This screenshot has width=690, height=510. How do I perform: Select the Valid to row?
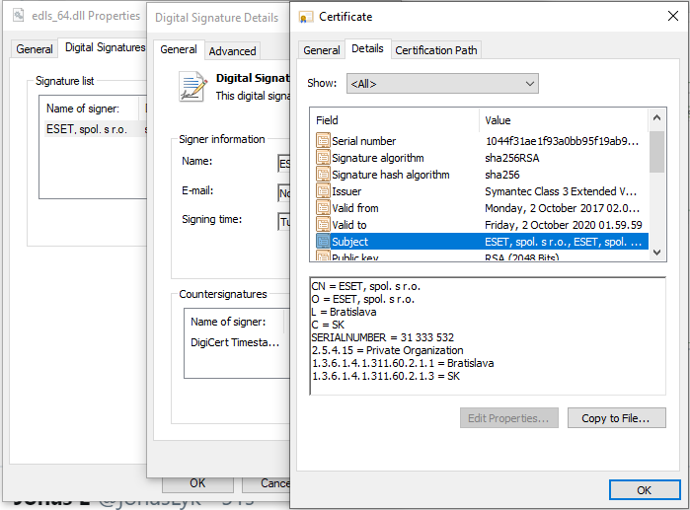tap(480, 225)
